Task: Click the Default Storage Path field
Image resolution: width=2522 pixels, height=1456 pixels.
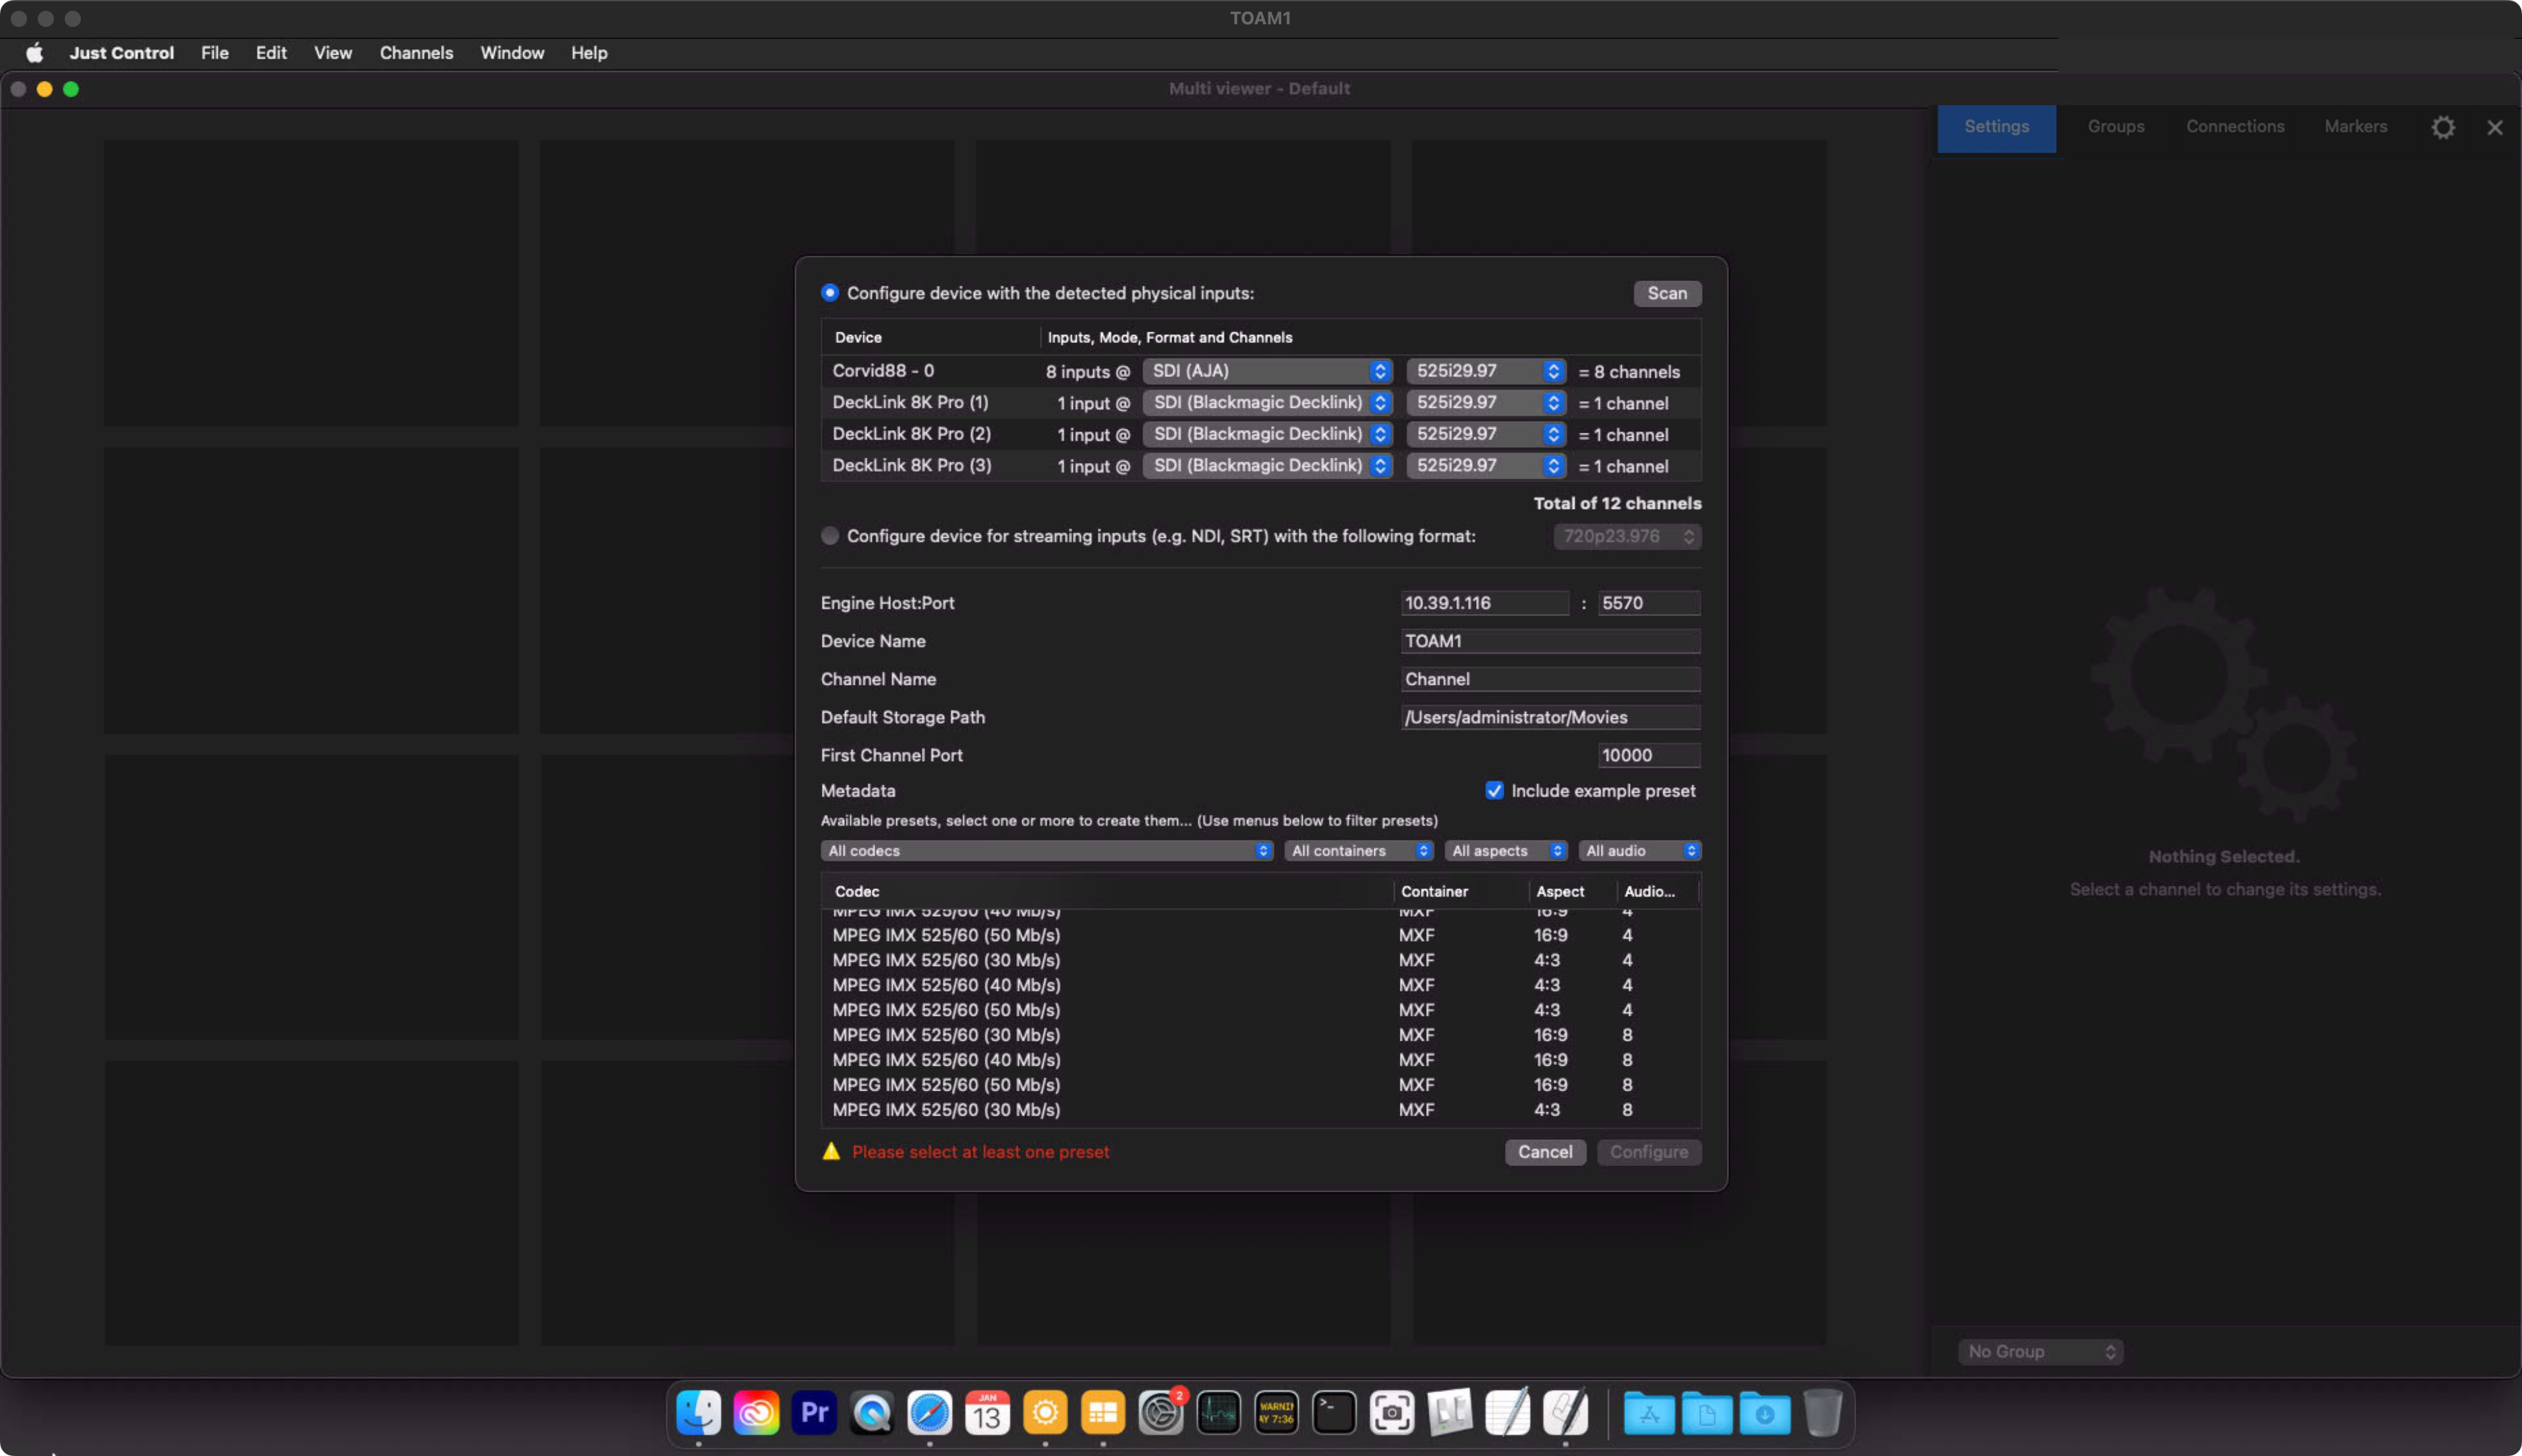Action: click(1550, 717)
